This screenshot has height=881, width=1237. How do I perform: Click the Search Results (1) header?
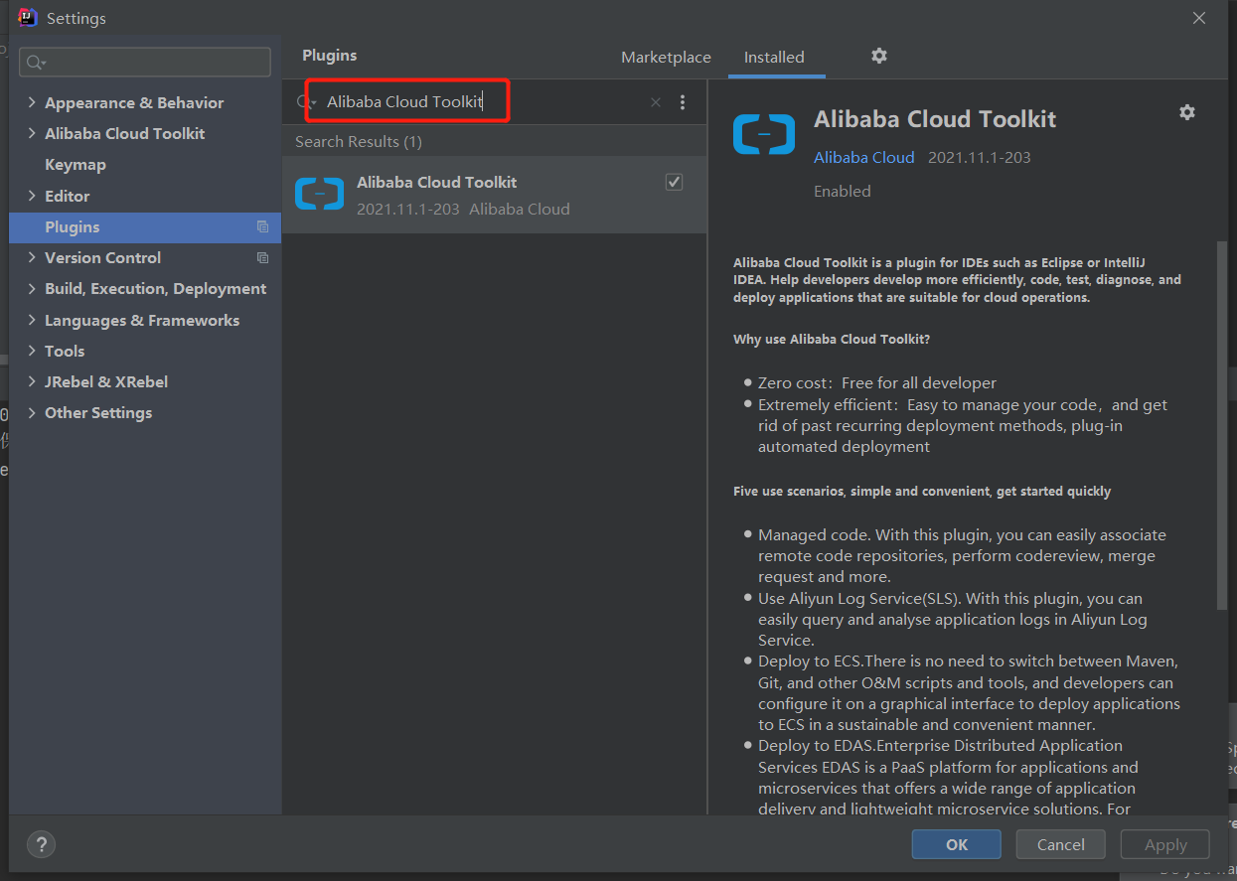359,142
